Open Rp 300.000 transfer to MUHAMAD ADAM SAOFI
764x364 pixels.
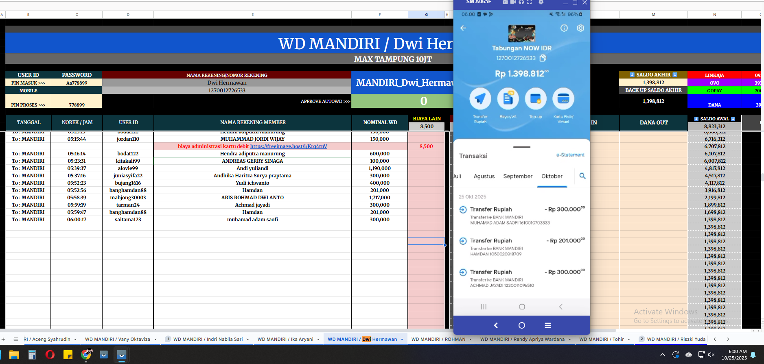[522, 216]
